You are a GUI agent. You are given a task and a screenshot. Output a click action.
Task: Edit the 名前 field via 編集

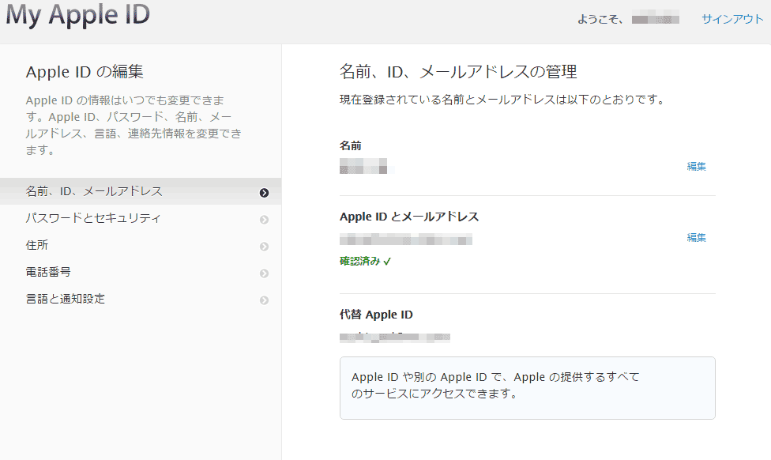click(696, 166)
